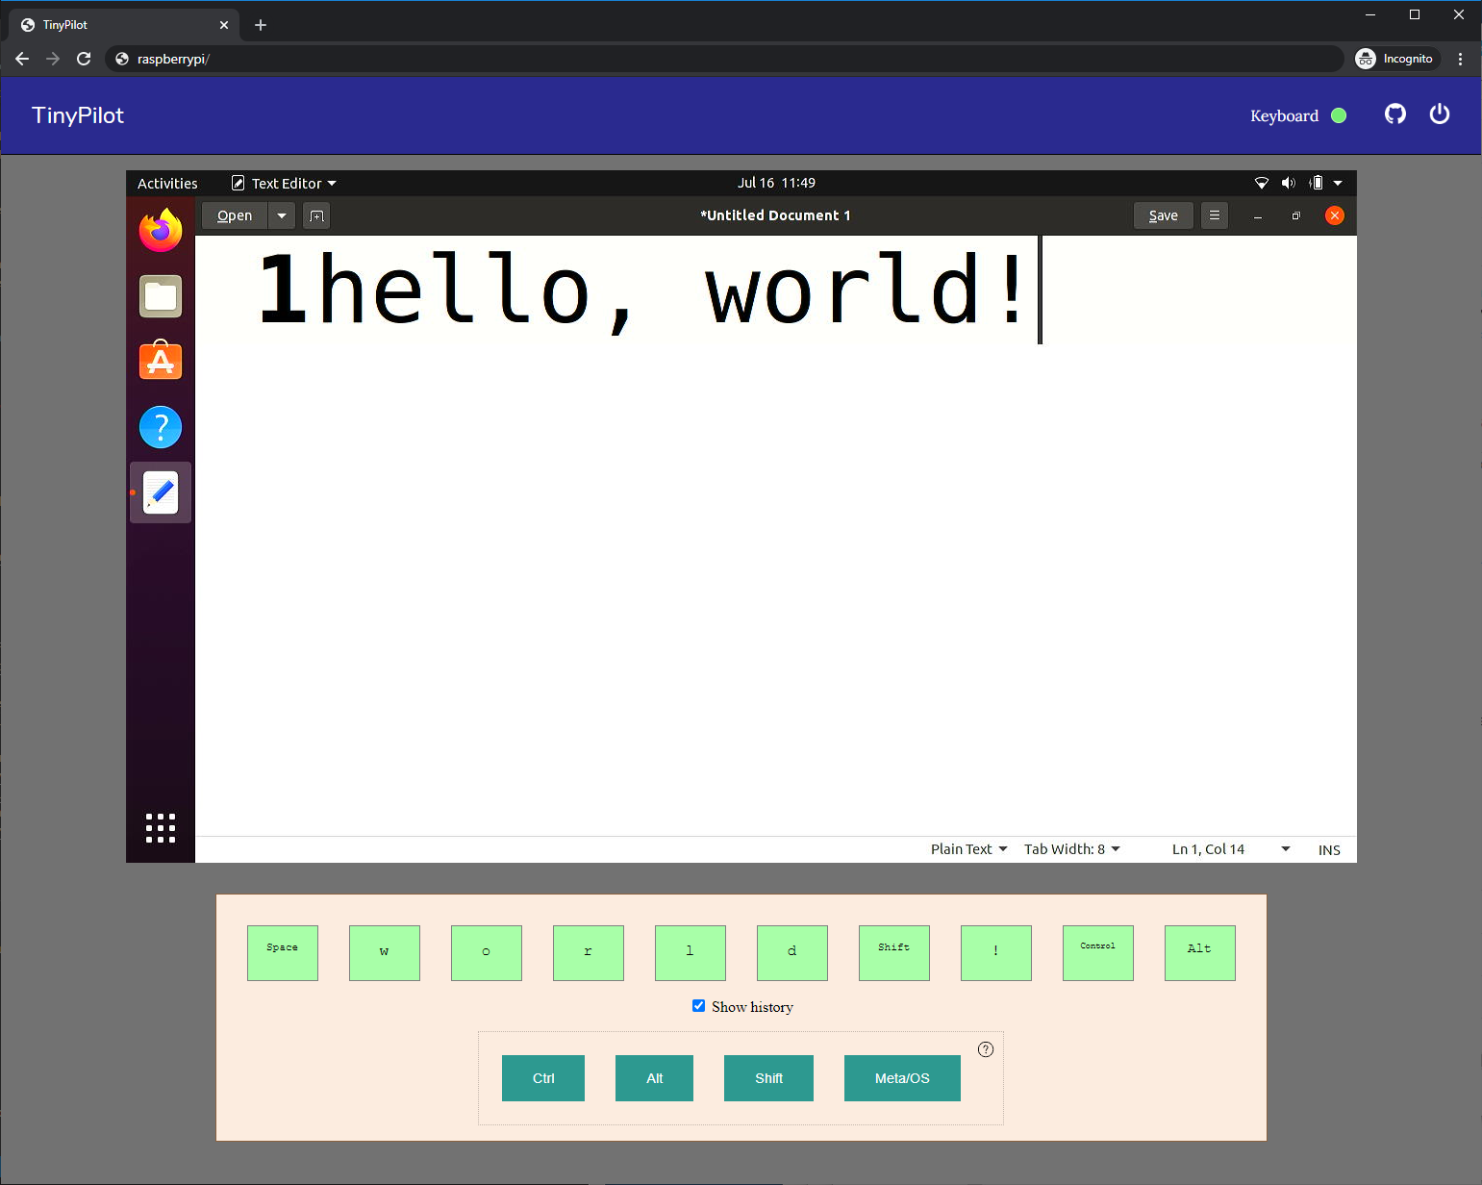The height and width of the screenshot is (1185, 1482).
Task: Click the green keyboard status indicator
Action: (x=1339, y=115)
